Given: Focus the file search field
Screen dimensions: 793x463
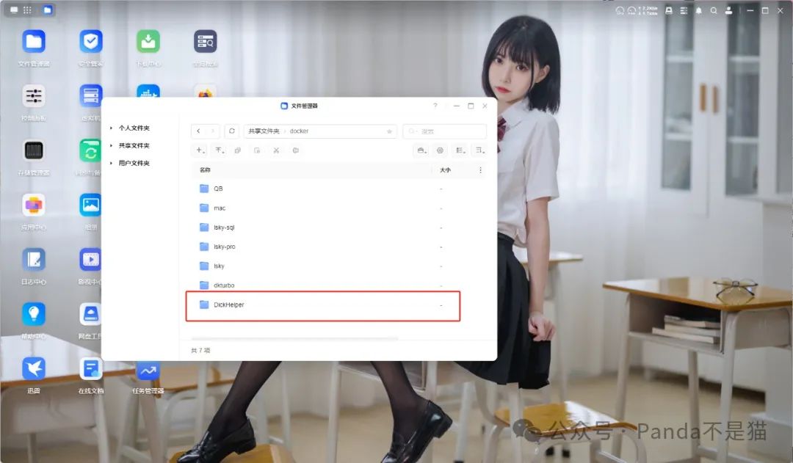Looking at the screenshot, I should 444,131.
